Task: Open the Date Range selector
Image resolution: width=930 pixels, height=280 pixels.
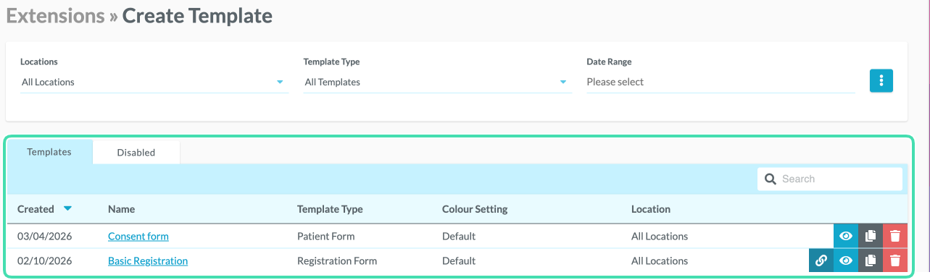Action: (721, 82)
